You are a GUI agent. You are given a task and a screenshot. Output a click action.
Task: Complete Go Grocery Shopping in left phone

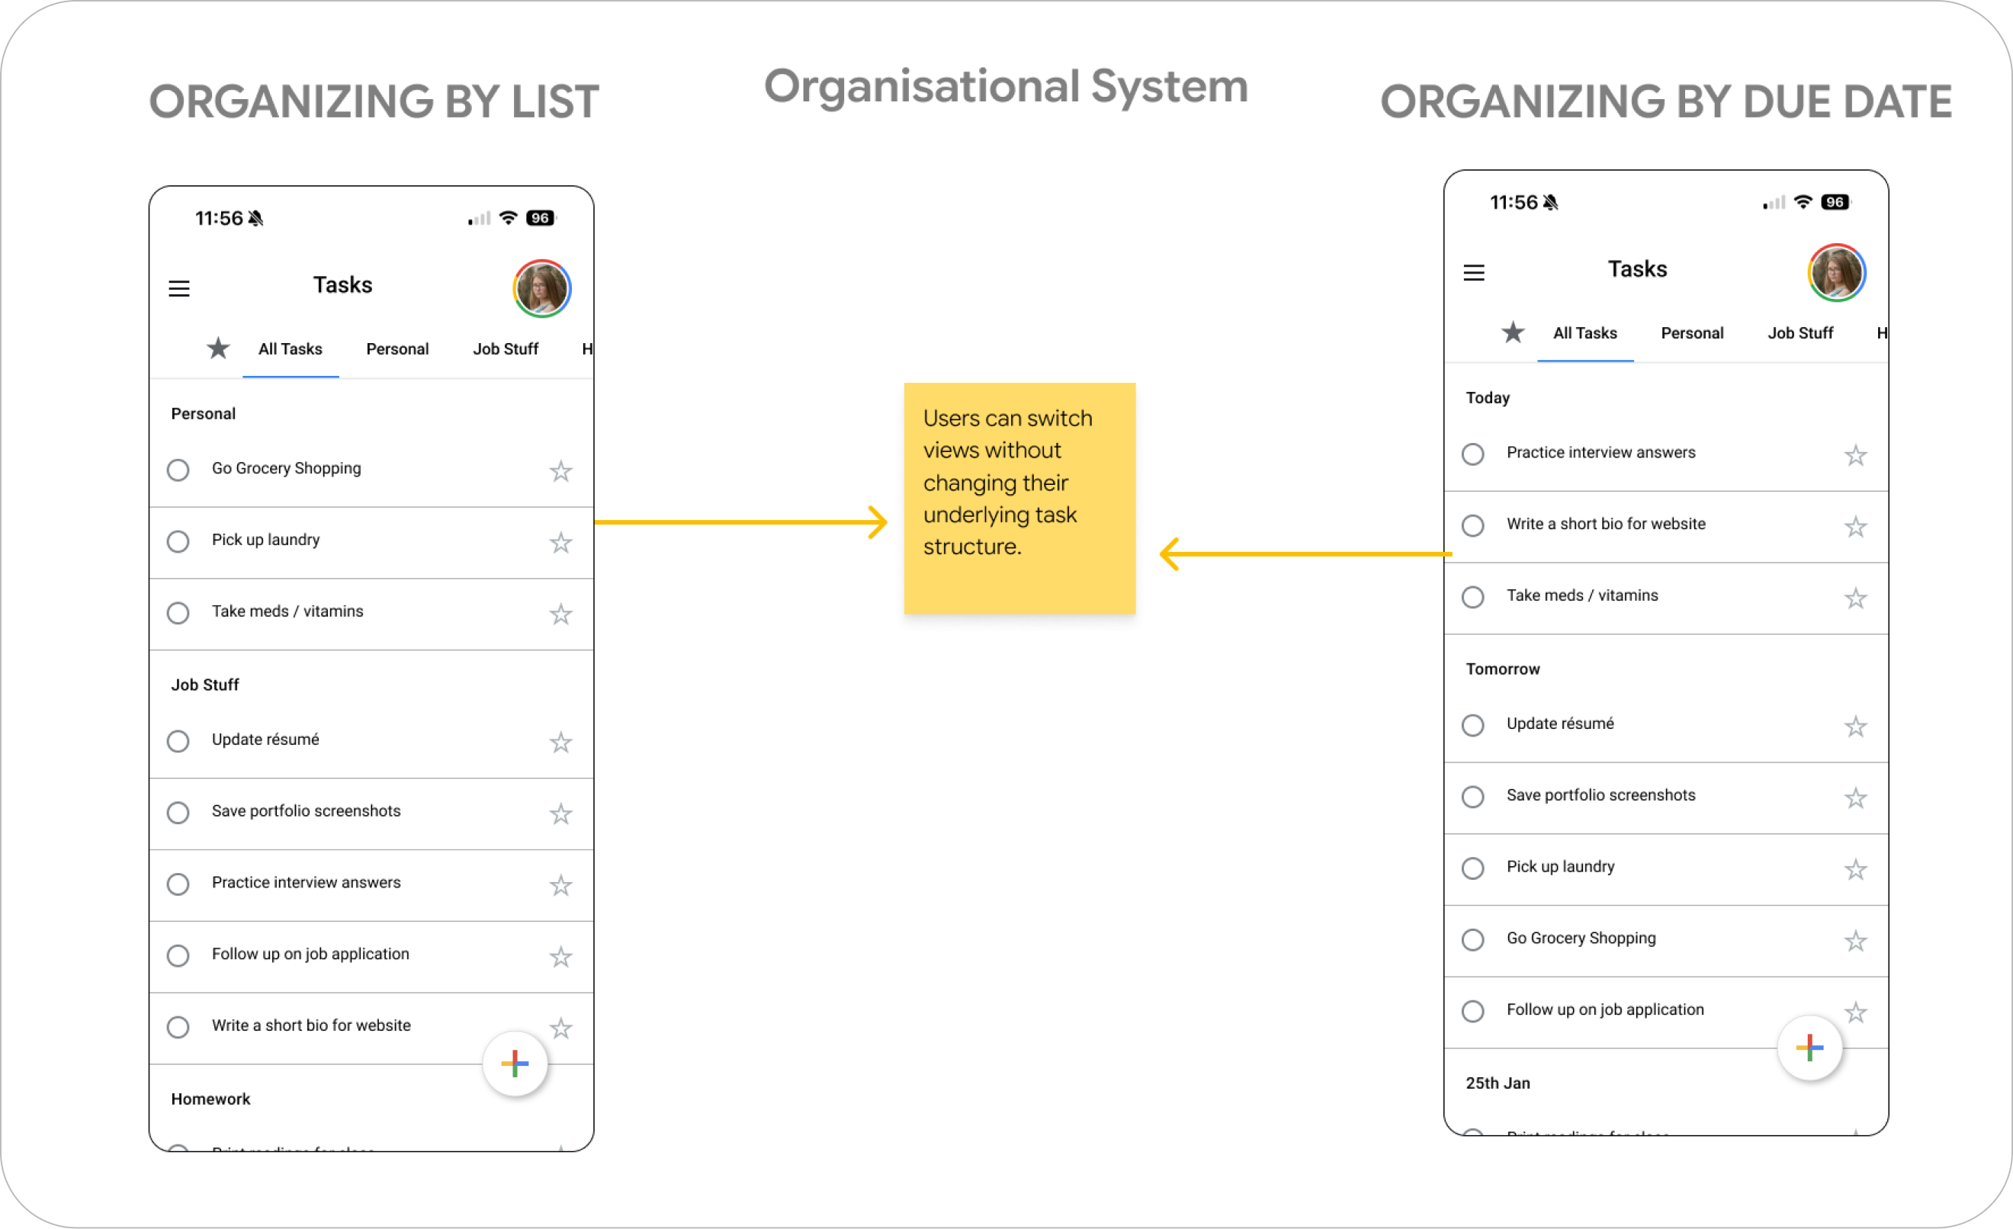178,470
